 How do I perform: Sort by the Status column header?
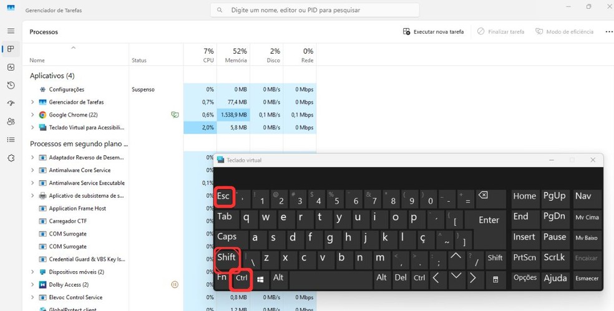tap(156, 54)
